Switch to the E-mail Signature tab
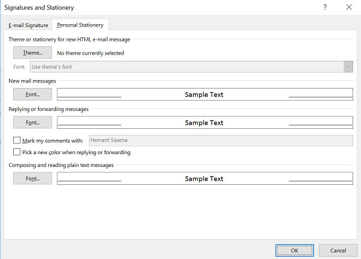361x259 pixels. [x=28, y=25]
